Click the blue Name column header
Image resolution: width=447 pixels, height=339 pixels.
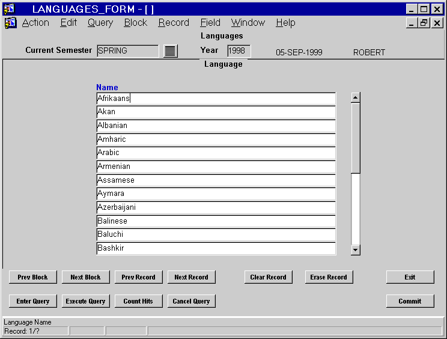107,87
